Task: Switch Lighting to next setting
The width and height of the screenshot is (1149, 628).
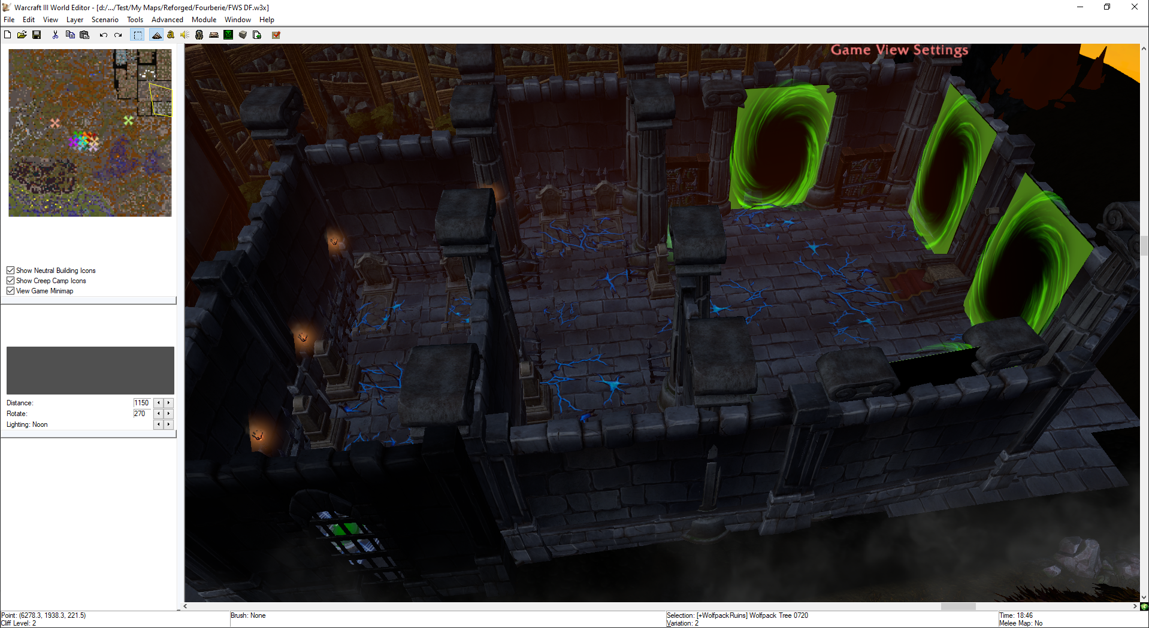Action: coord(168,424)
